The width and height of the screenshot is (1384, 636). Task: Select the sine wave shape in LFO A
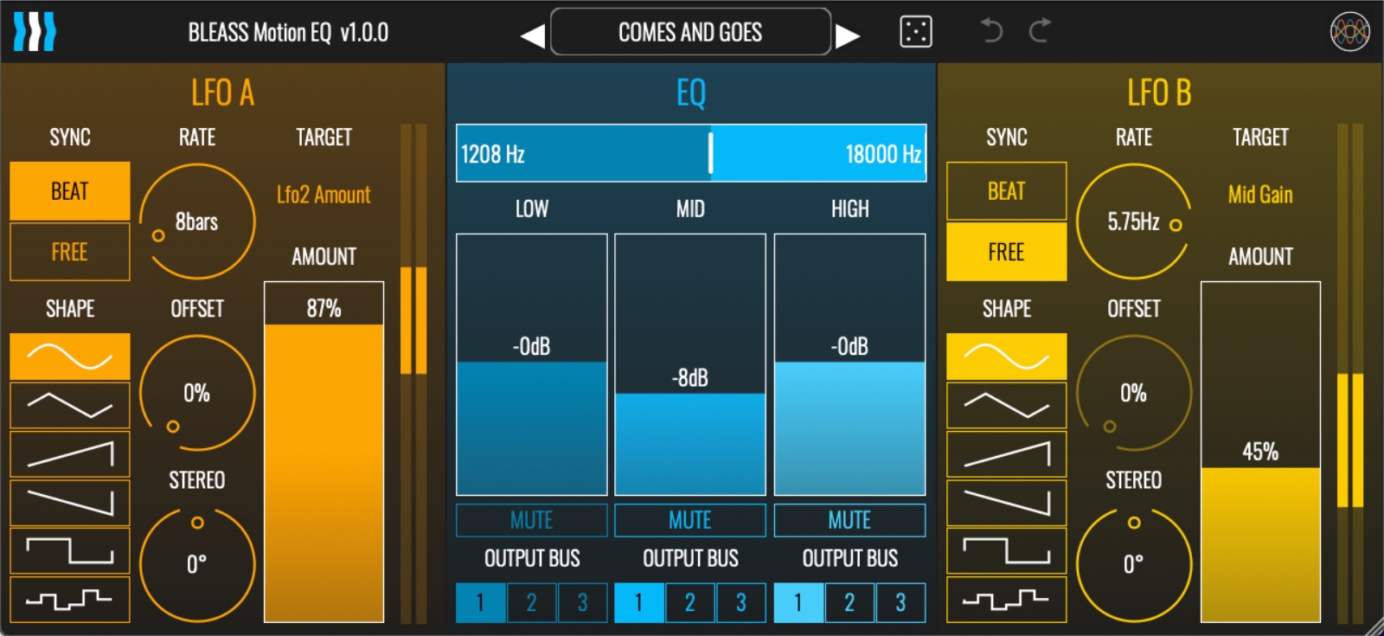(69, 357)
